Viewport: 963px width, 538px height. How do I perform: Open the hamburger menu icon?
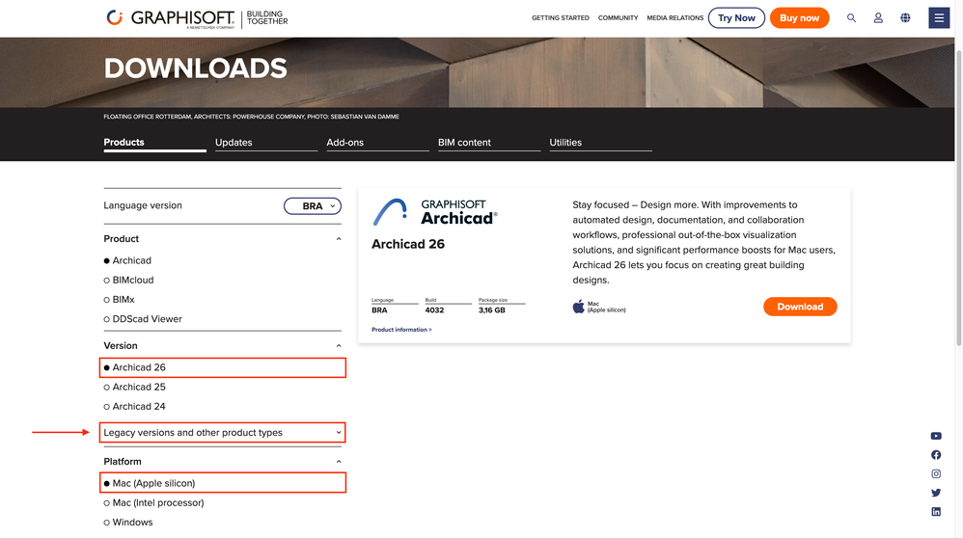point(939,17)
